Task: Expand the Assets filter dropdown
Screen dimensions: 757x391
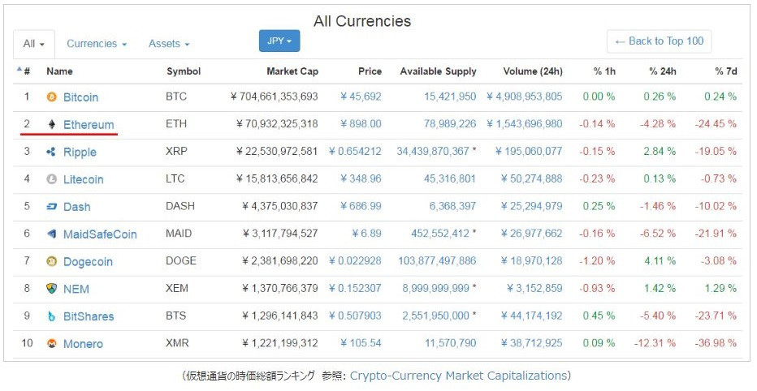Action: pyautogui.click(x=169, y=44)
